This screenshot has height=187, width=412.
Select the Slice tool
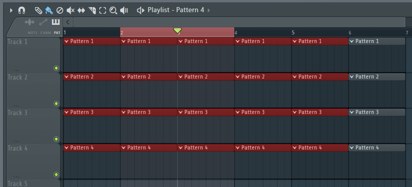coord(92,11)
